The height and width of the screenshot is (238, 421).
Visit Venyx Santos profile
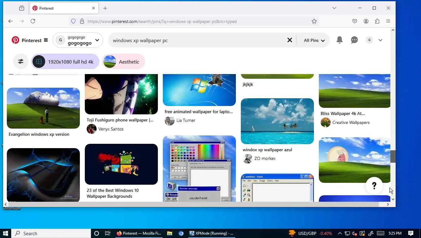click(x=111, y=129)
